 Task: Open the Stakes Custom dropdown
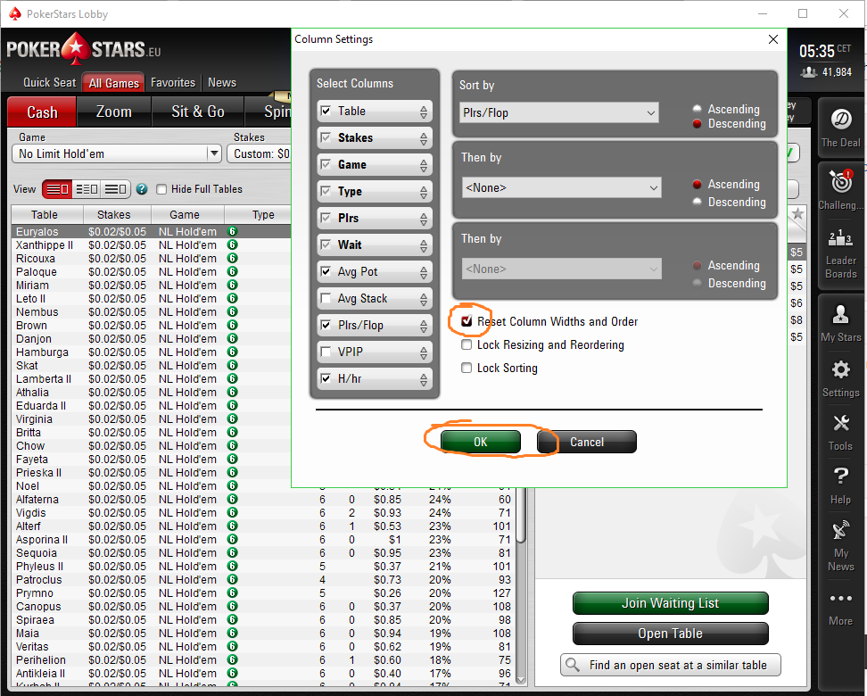click(259, 153)
